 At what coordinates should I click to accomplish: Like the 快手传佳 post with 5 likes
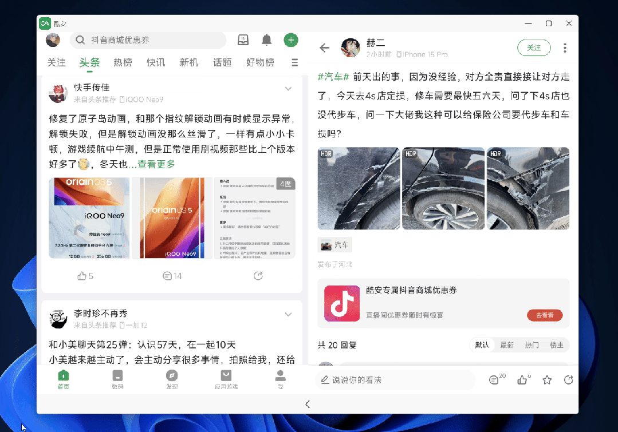(x=85, y=276)
